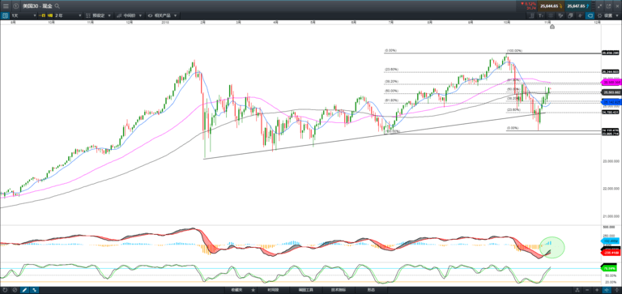Select the text annotation T tool
Image resolution: width=622 pixels, height=294 pixels.
click(541, 15)
